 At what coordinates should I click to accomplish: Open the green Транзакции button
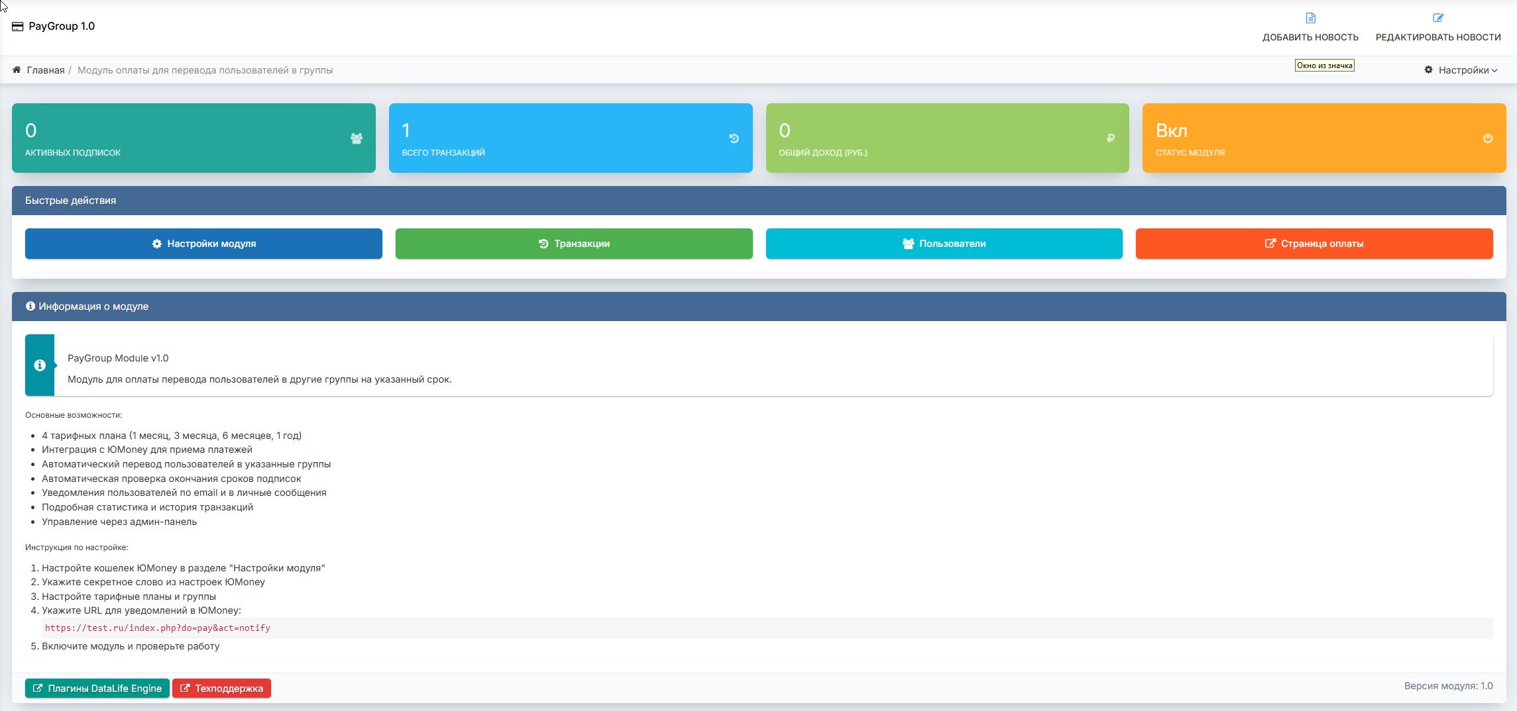(573, 244)
